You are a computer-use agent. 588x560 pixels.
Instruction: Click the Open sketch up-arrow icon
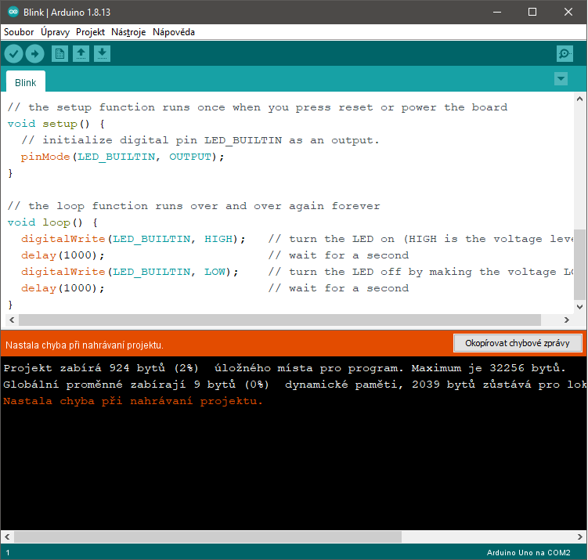[81, 53]
